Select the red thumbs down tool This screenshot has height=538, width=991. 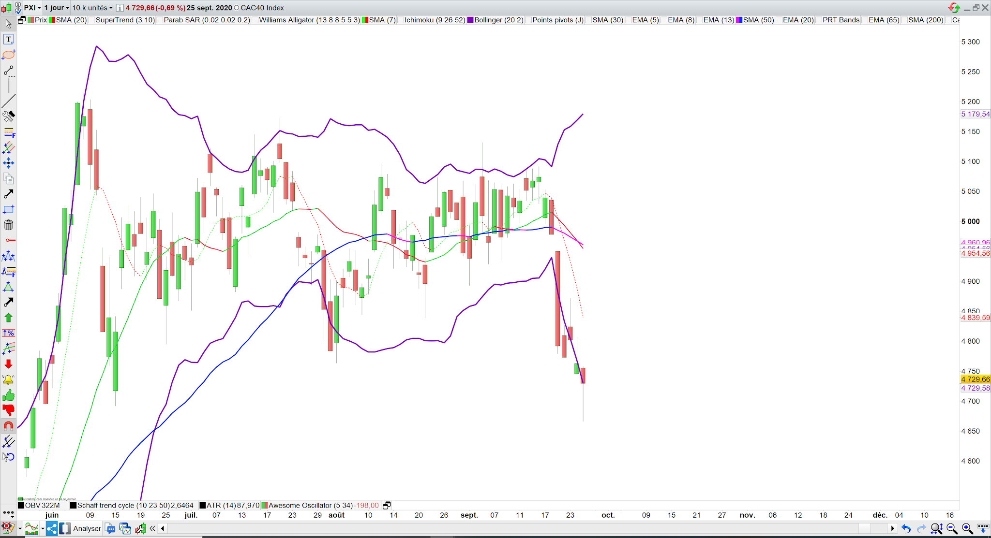(x=8, y=410)
